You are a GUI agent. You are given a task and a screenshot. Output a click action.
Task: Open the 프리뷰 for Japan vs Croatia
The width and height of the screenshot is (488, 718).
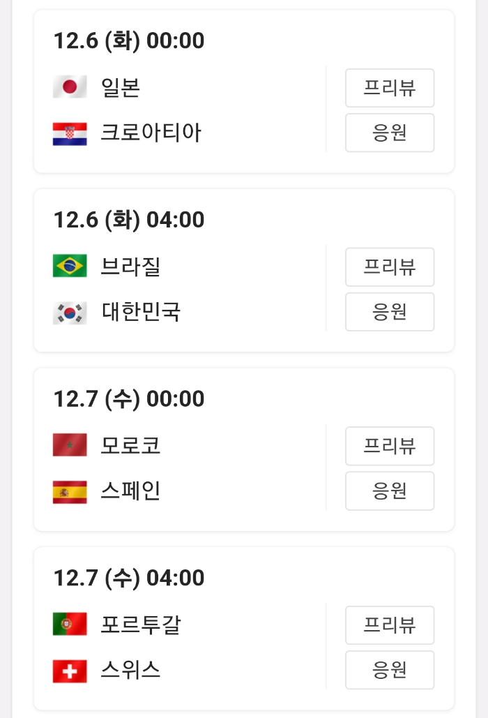(x=390, y=88)
